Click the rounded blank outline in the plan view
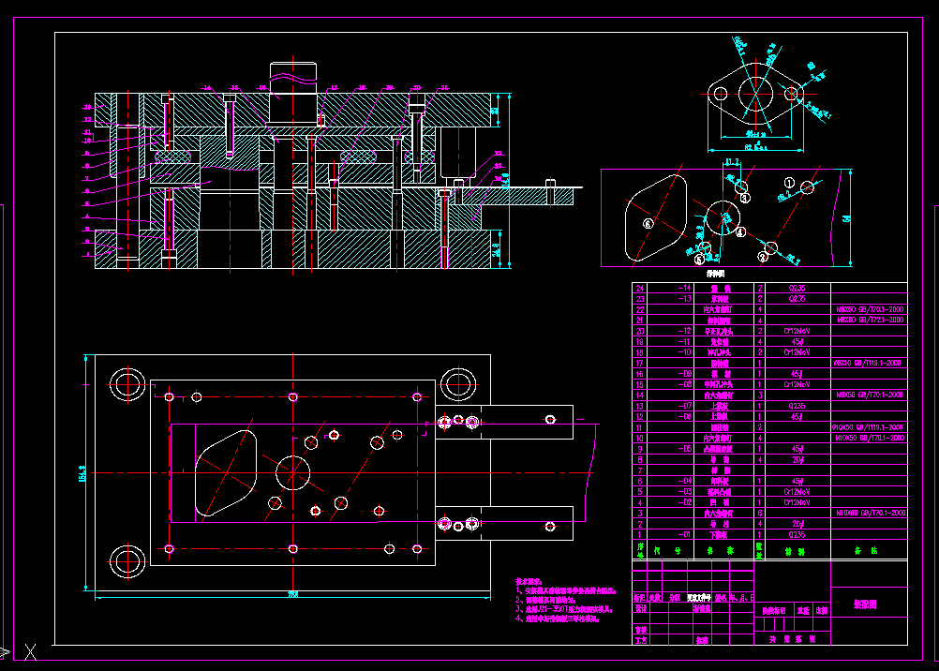This screenshot has width=939, height=671. (x=226, y=472)
